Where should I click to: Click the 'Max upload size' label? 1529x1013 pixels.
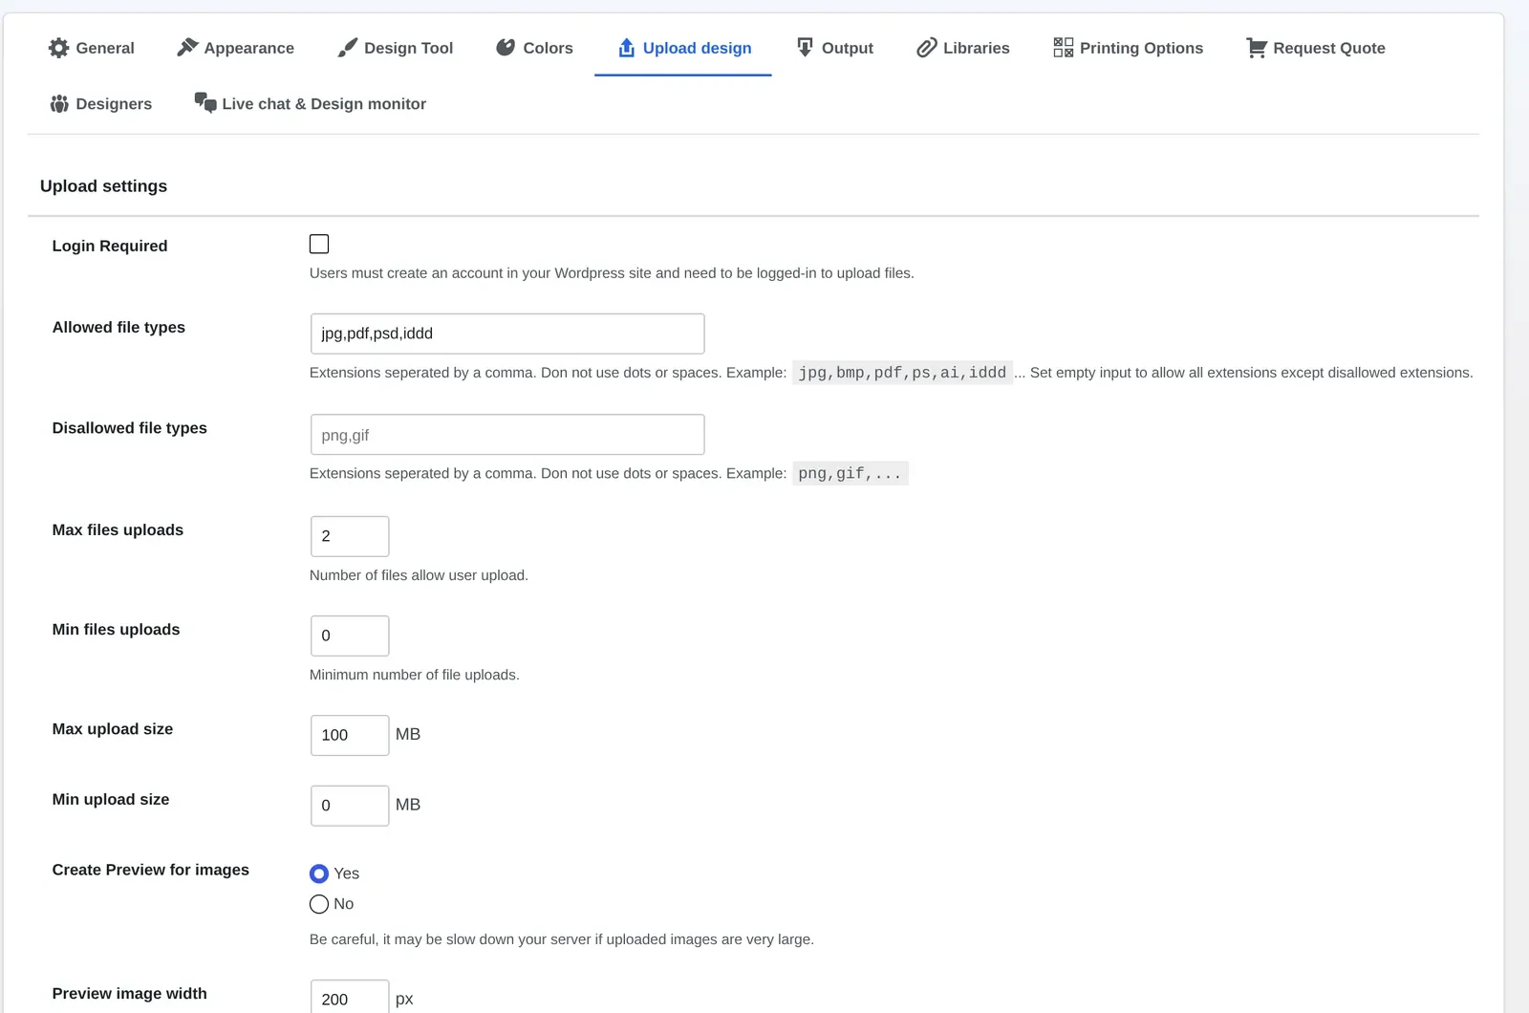click(113, 729)
